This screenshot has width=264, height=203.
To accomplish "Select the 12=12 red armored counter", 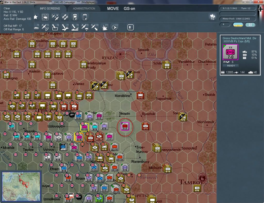I will (x=114, y=147).
